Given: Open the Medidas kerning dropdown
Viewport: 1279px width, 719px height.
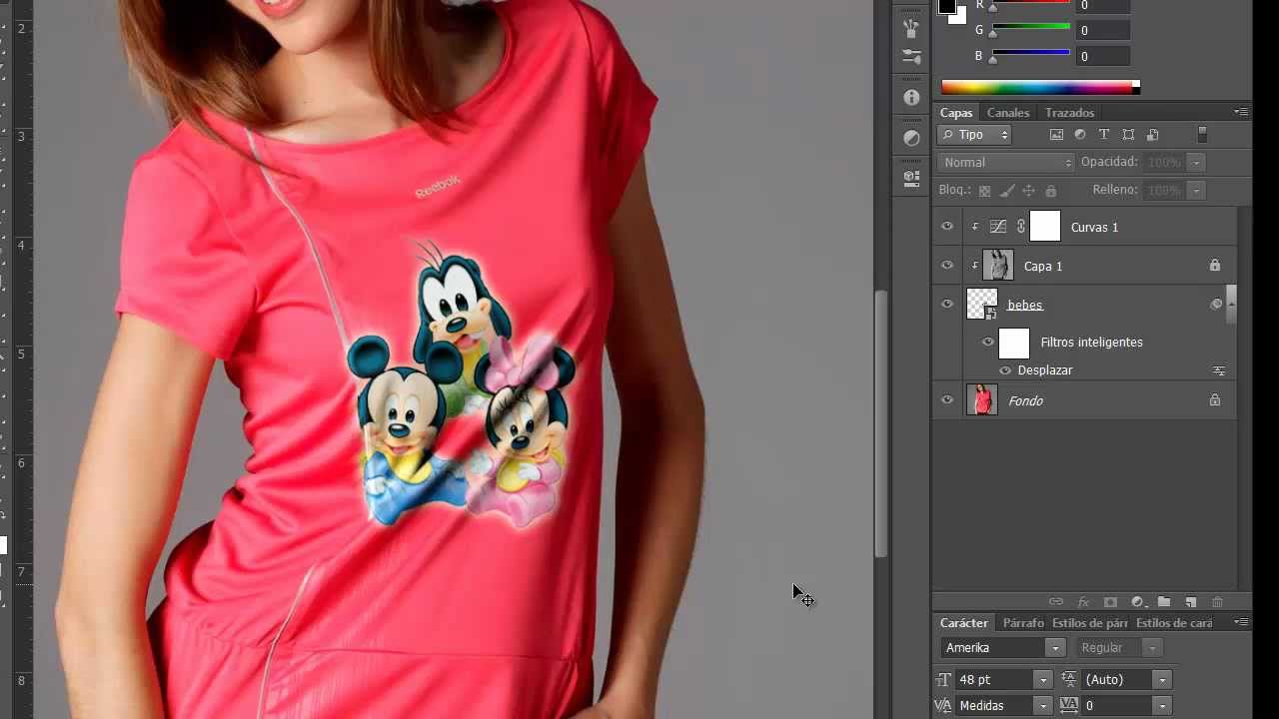Looking at the screenshot, I should pos(1043,706).
